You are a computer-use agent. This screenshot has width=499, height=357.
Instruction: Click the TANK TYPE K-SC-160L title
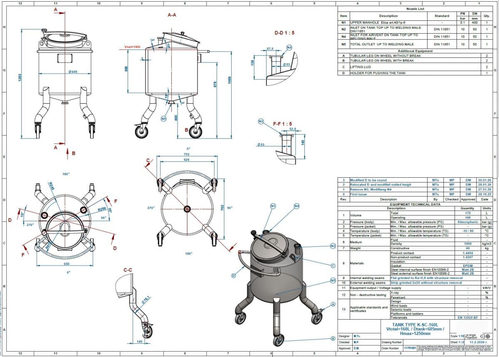414,325
